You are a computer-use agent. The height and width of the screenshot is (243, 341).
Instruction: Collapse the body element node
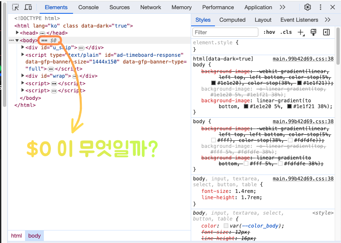pos(17,40)
